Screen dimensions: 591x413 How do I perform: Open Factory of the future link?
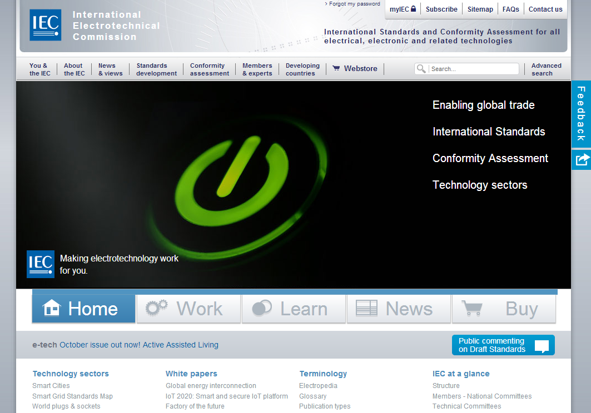tap(195, 406)
